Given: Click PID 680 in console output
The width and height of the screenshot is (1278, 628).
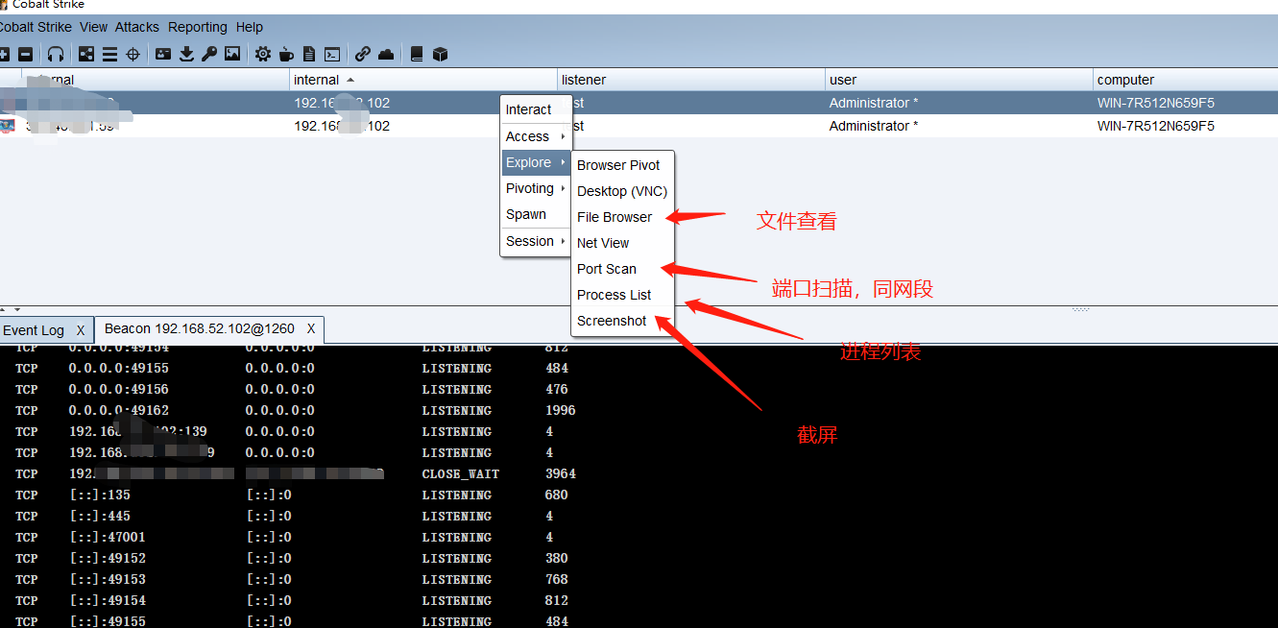Looking at the screenshot, I should [557, 495].
